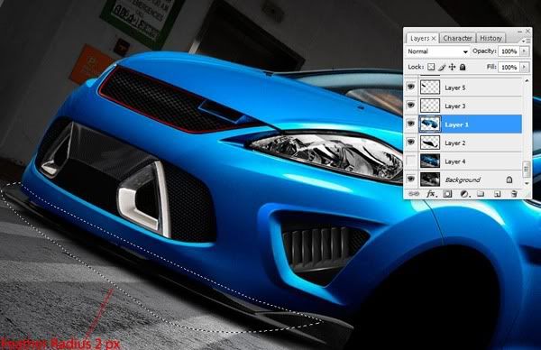Close the Layers tab with its x
The width and height of the screenshot is (541, 350).
point(434,38)
